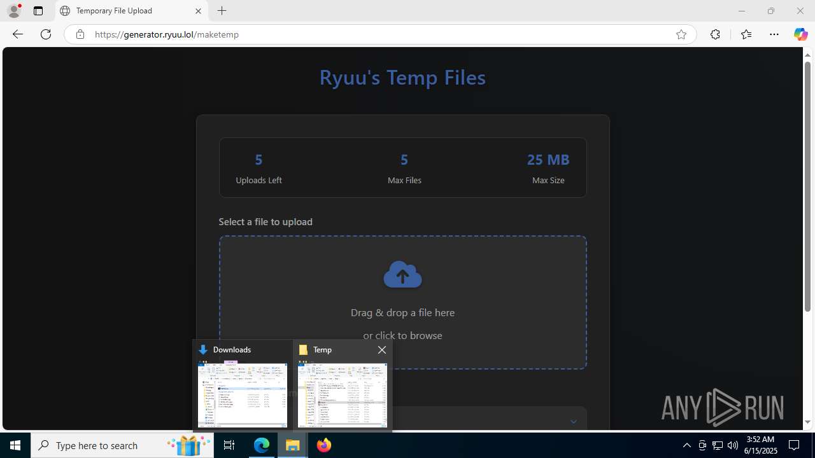815x458 pixels.
Task: Click scrollbar up arrow
Action: click(807, 55)
